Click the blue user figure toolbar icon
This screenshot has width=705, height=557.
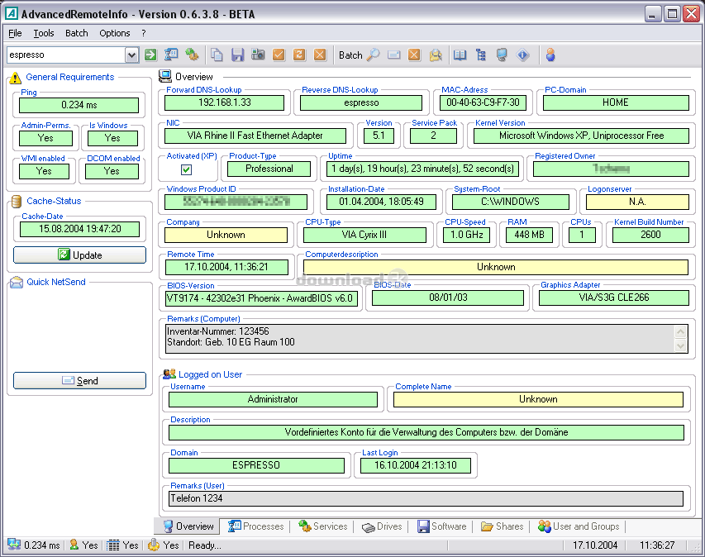pyautogui.click(x=550, y=55)
